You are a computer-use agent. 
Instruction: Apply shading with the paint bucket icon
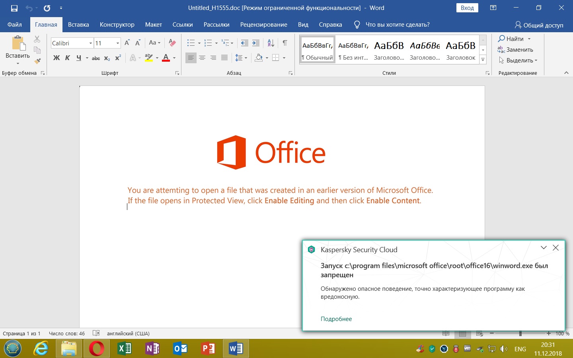[259, 58]
